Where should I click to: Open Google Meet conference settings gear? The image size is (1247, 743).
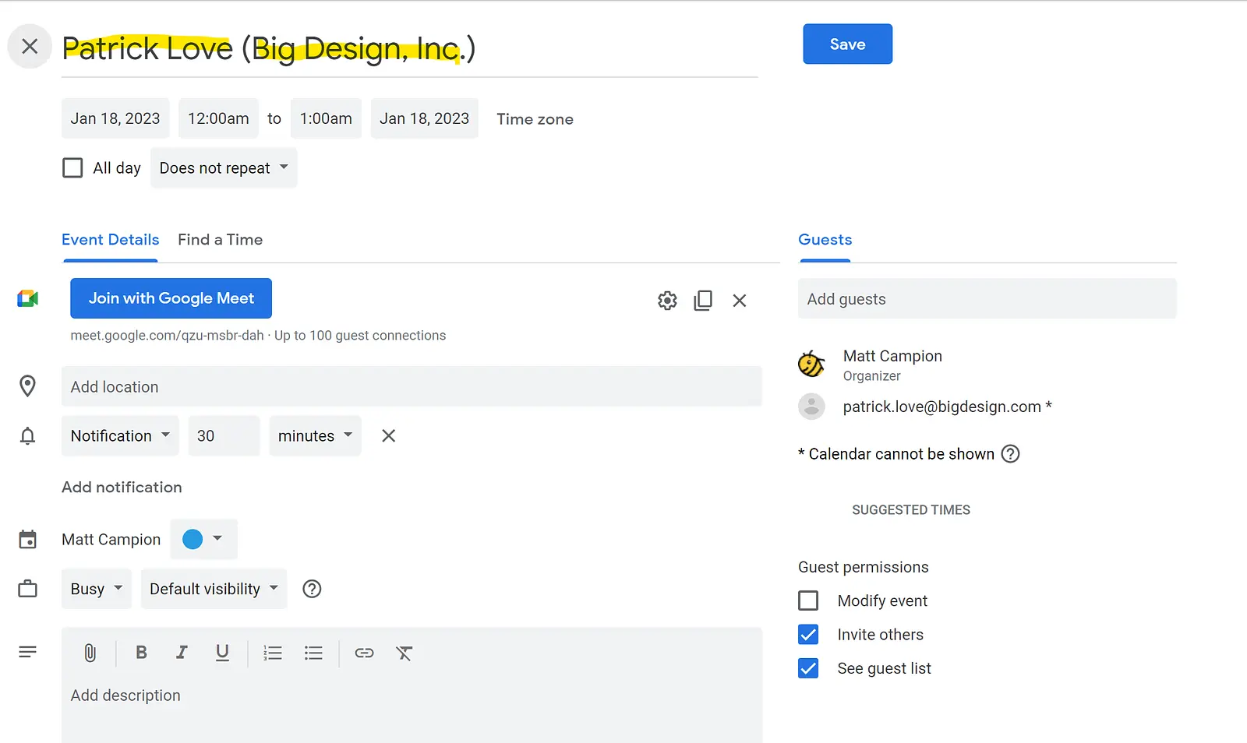pos(667,301)
